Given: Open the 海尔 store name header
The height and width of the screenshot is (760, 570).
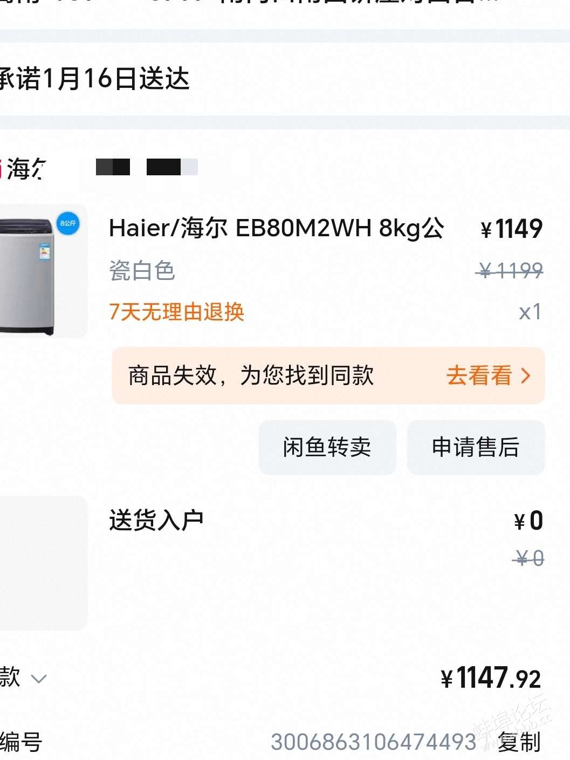Looking at the screenshot, I should [24, 169].
